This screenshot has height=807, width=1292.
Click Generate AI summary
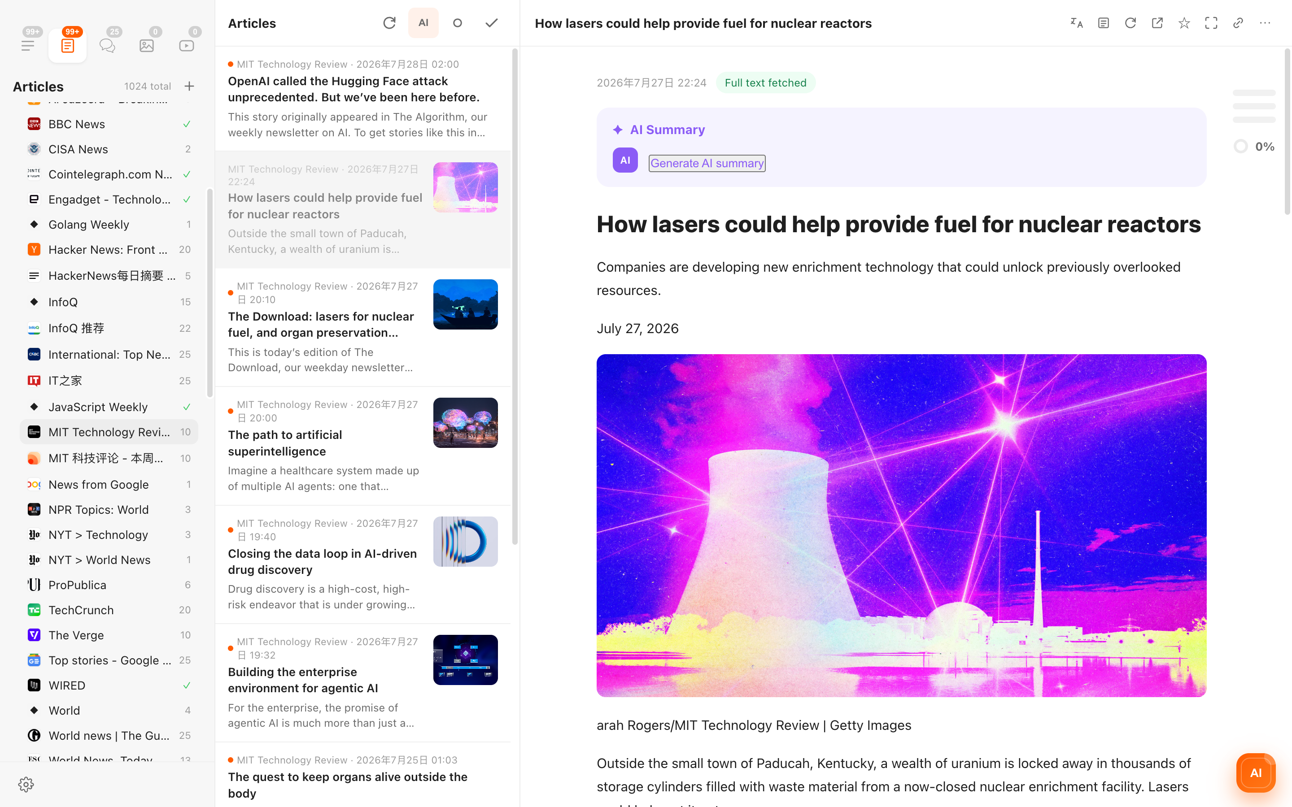click(x=707, y=163)
